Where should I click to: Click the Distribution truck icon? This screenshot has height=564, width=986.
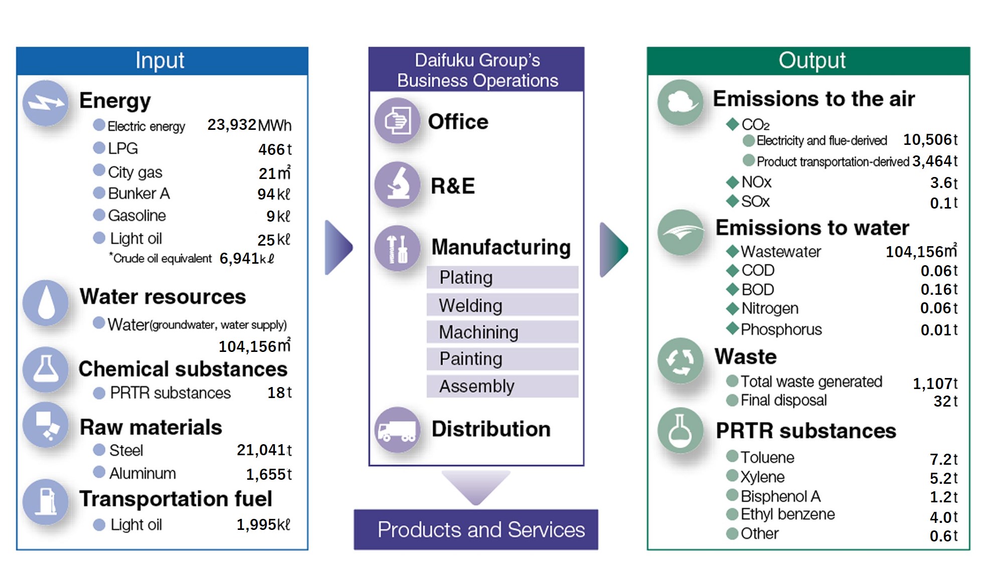click(x=398, y=430)
